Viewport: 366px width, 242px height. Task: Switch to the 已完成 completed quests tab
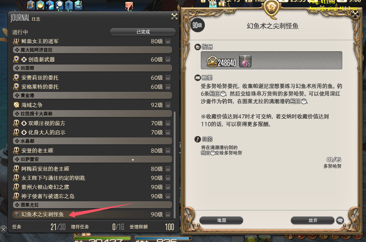[143, 32]
